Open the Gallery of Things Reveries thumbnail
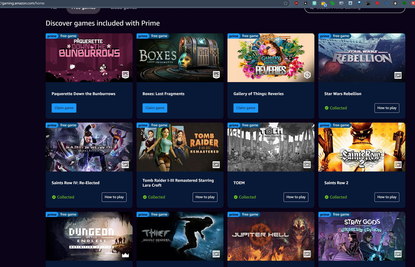 pyautogui.click(x=271, y=58)
